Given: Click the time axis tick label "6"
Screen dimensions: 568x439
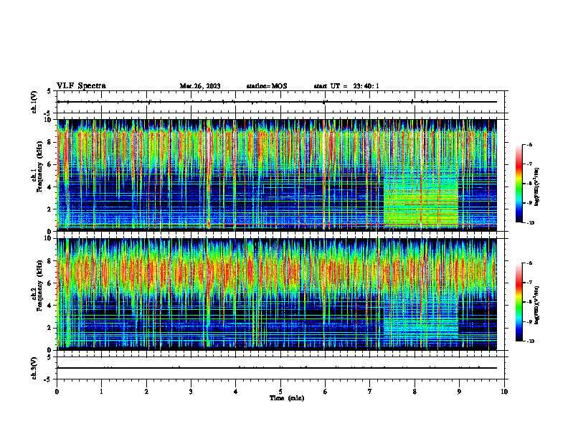Looking at the screenshot, I should 325,392.
